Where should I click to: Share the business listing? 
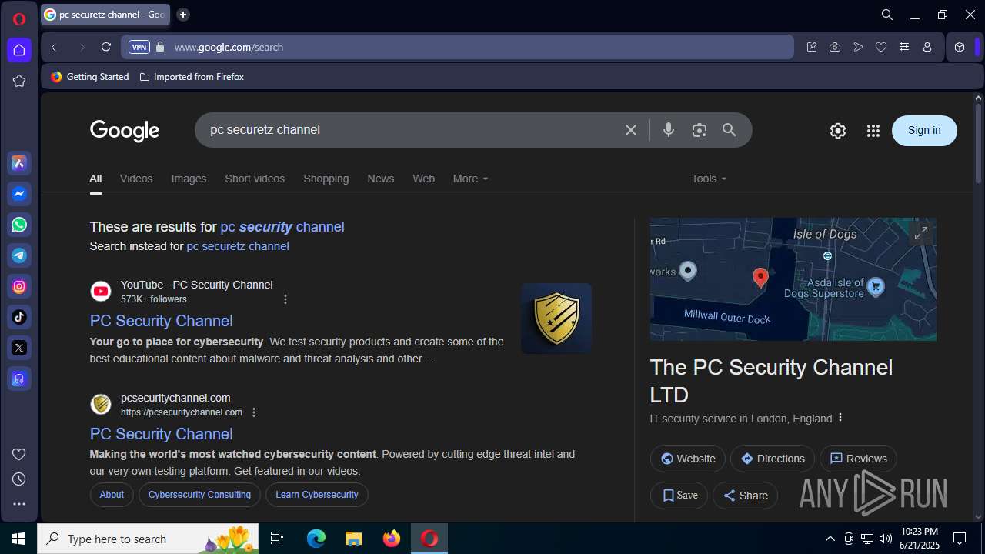745,496
